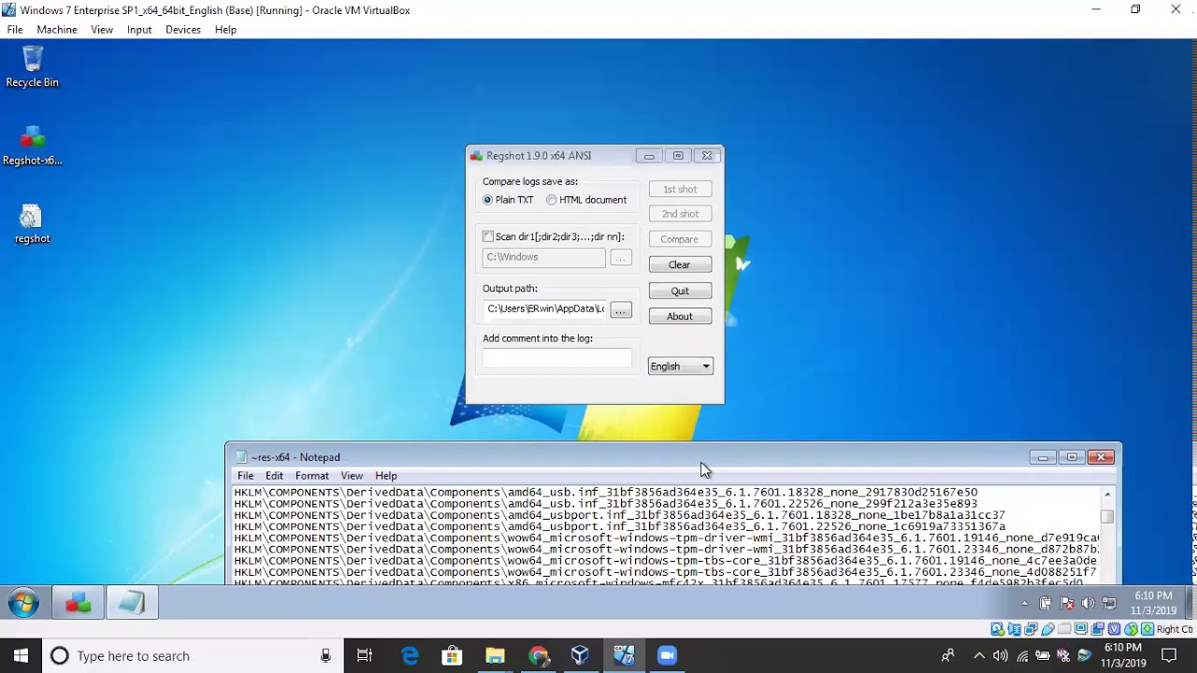The width and height of the screenshot is (1197, 673).
Task: Launch Microsoft Edge from host taskbar
Action: tap(410, 656)
